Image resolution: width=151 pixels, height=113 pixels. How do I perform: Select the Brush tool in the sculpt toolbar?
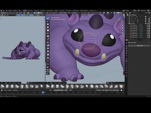click(x=48, y=19)
